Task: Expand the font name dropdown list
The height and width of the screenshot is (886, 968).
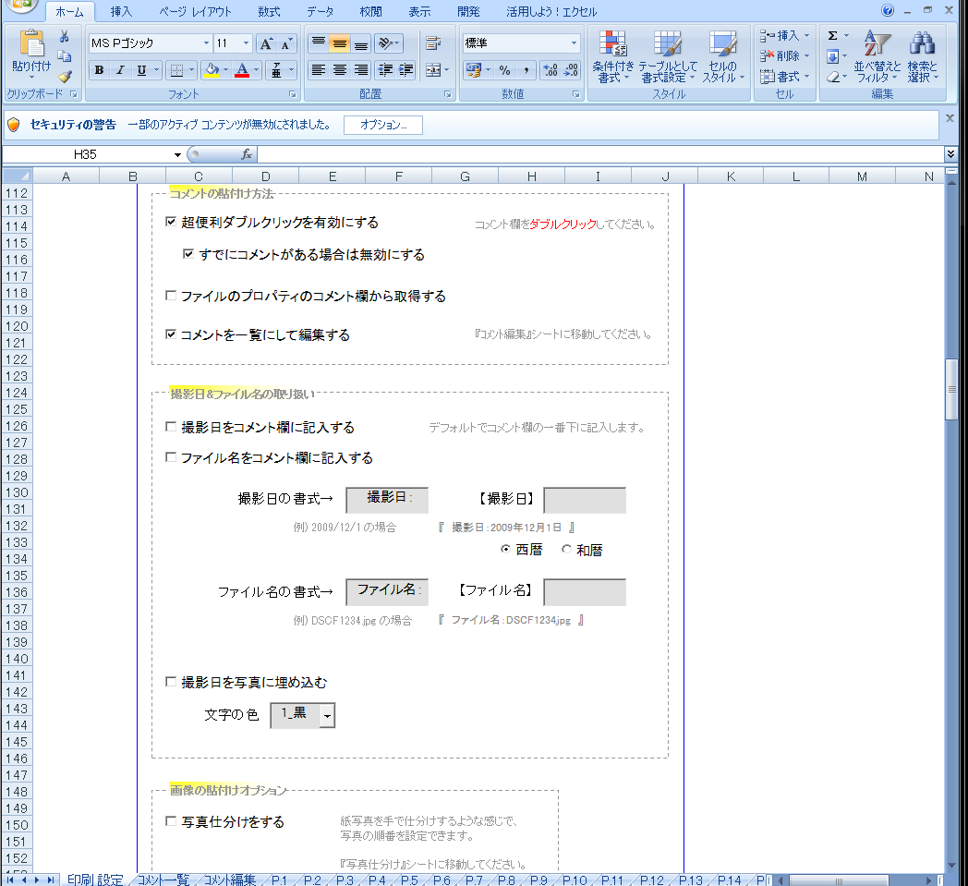Action: 205,43
